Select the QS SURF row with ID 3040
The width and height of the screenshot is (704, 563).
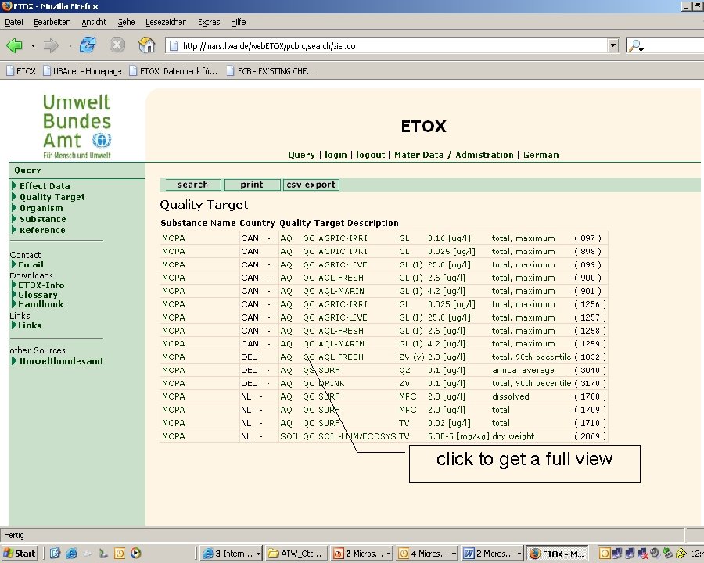[x=383, y=371]
